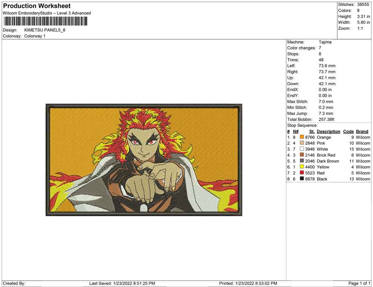Screen dimensions: 373x287
Task: Click the 'Dark Brown' description text
Action: click(x=328, y=161)
